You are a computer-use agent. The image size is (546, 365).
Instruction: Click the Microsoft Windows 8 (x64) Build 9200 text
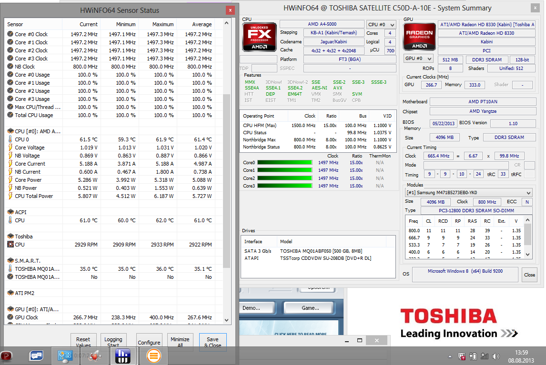(465, 271)
